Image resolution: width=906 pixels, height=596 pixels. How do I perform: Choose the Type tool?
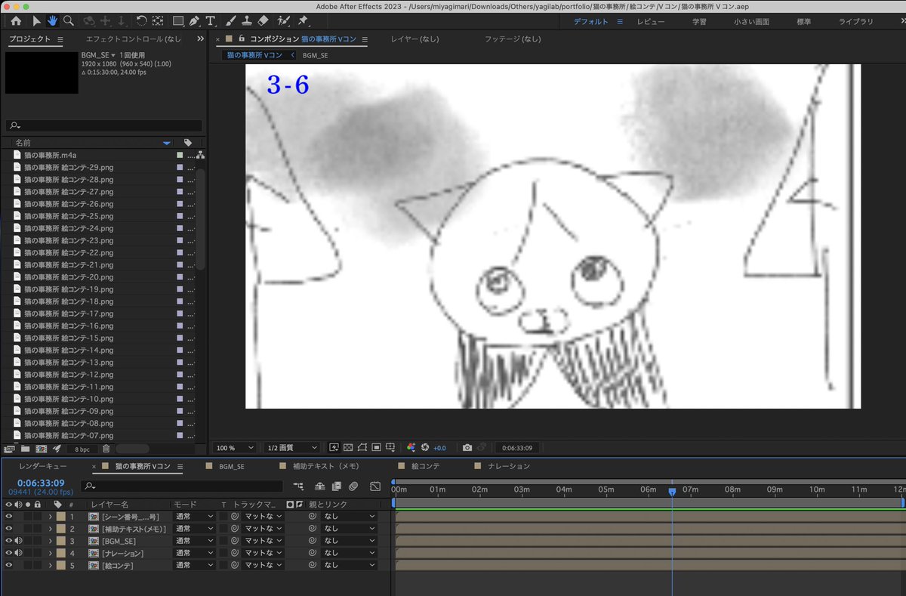pos(210,20)
